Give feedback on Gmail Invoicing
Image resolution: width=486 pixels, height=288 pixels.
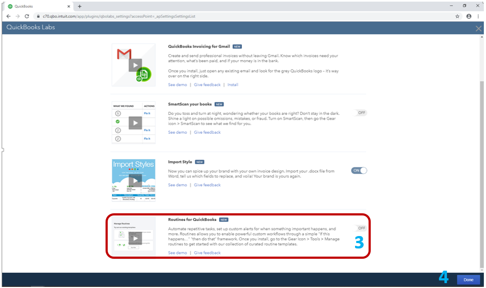tap(207, 84)
